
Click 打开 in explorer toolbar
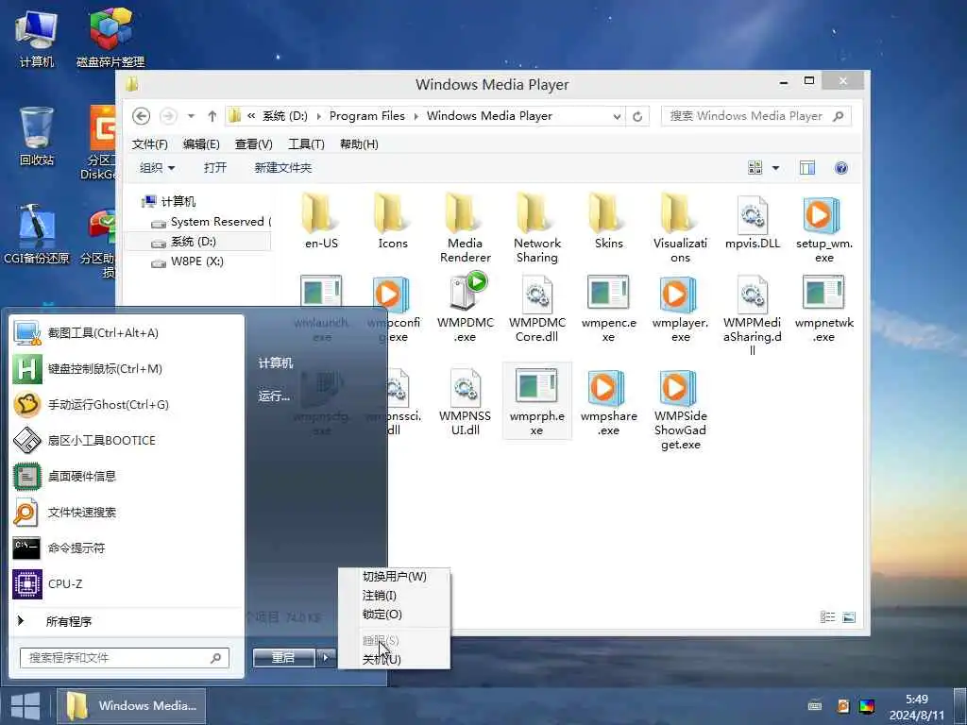(x=215, y=168)
